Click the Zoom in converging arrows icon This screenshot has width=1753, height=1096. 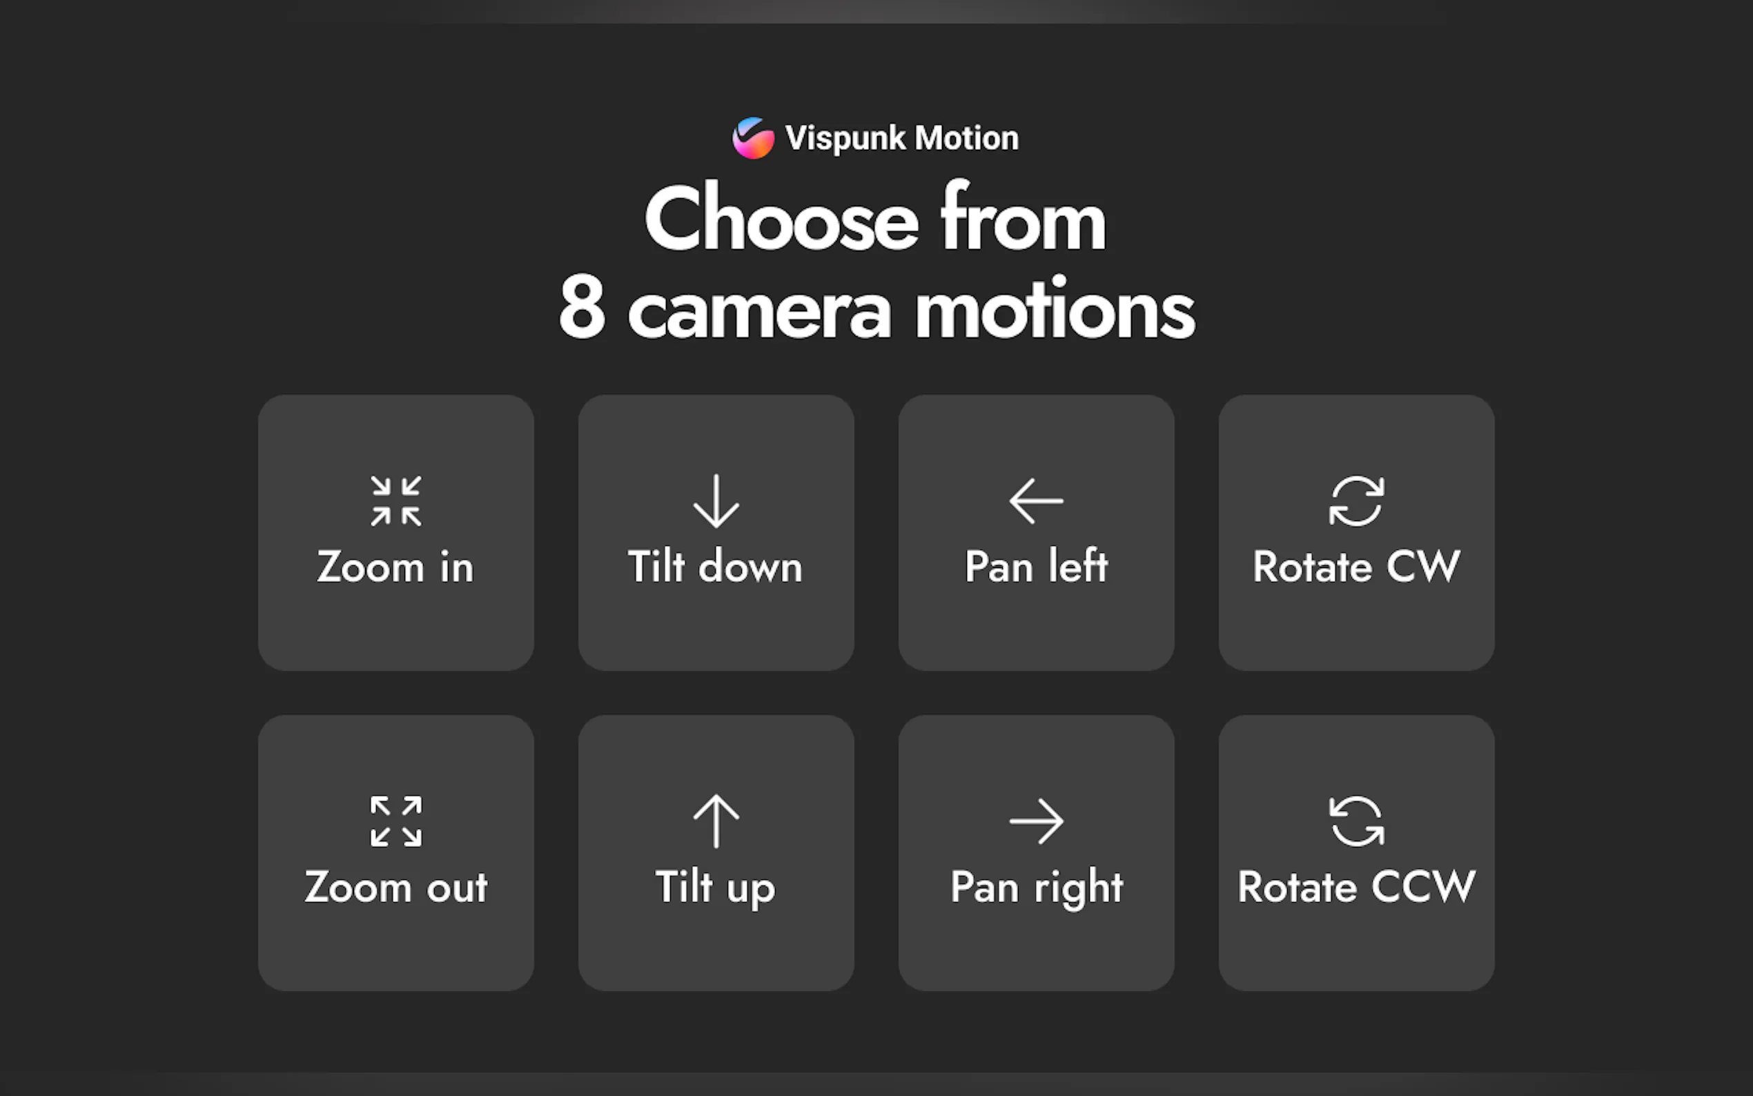395,501
